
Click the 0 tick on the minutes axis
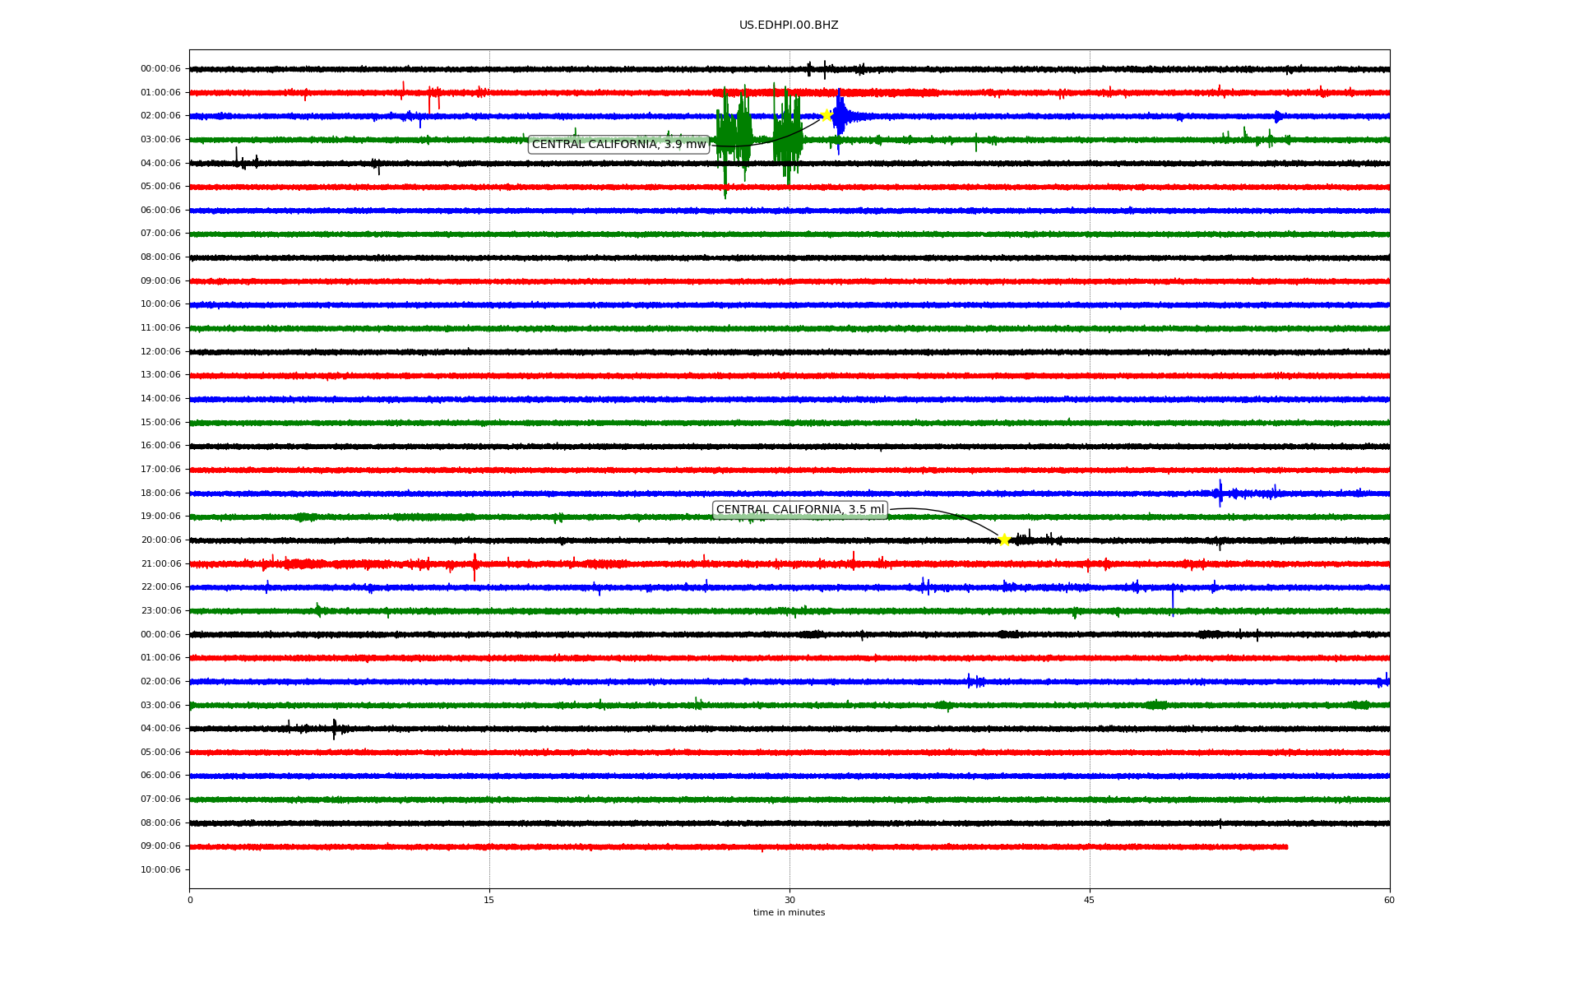[190, 900]
